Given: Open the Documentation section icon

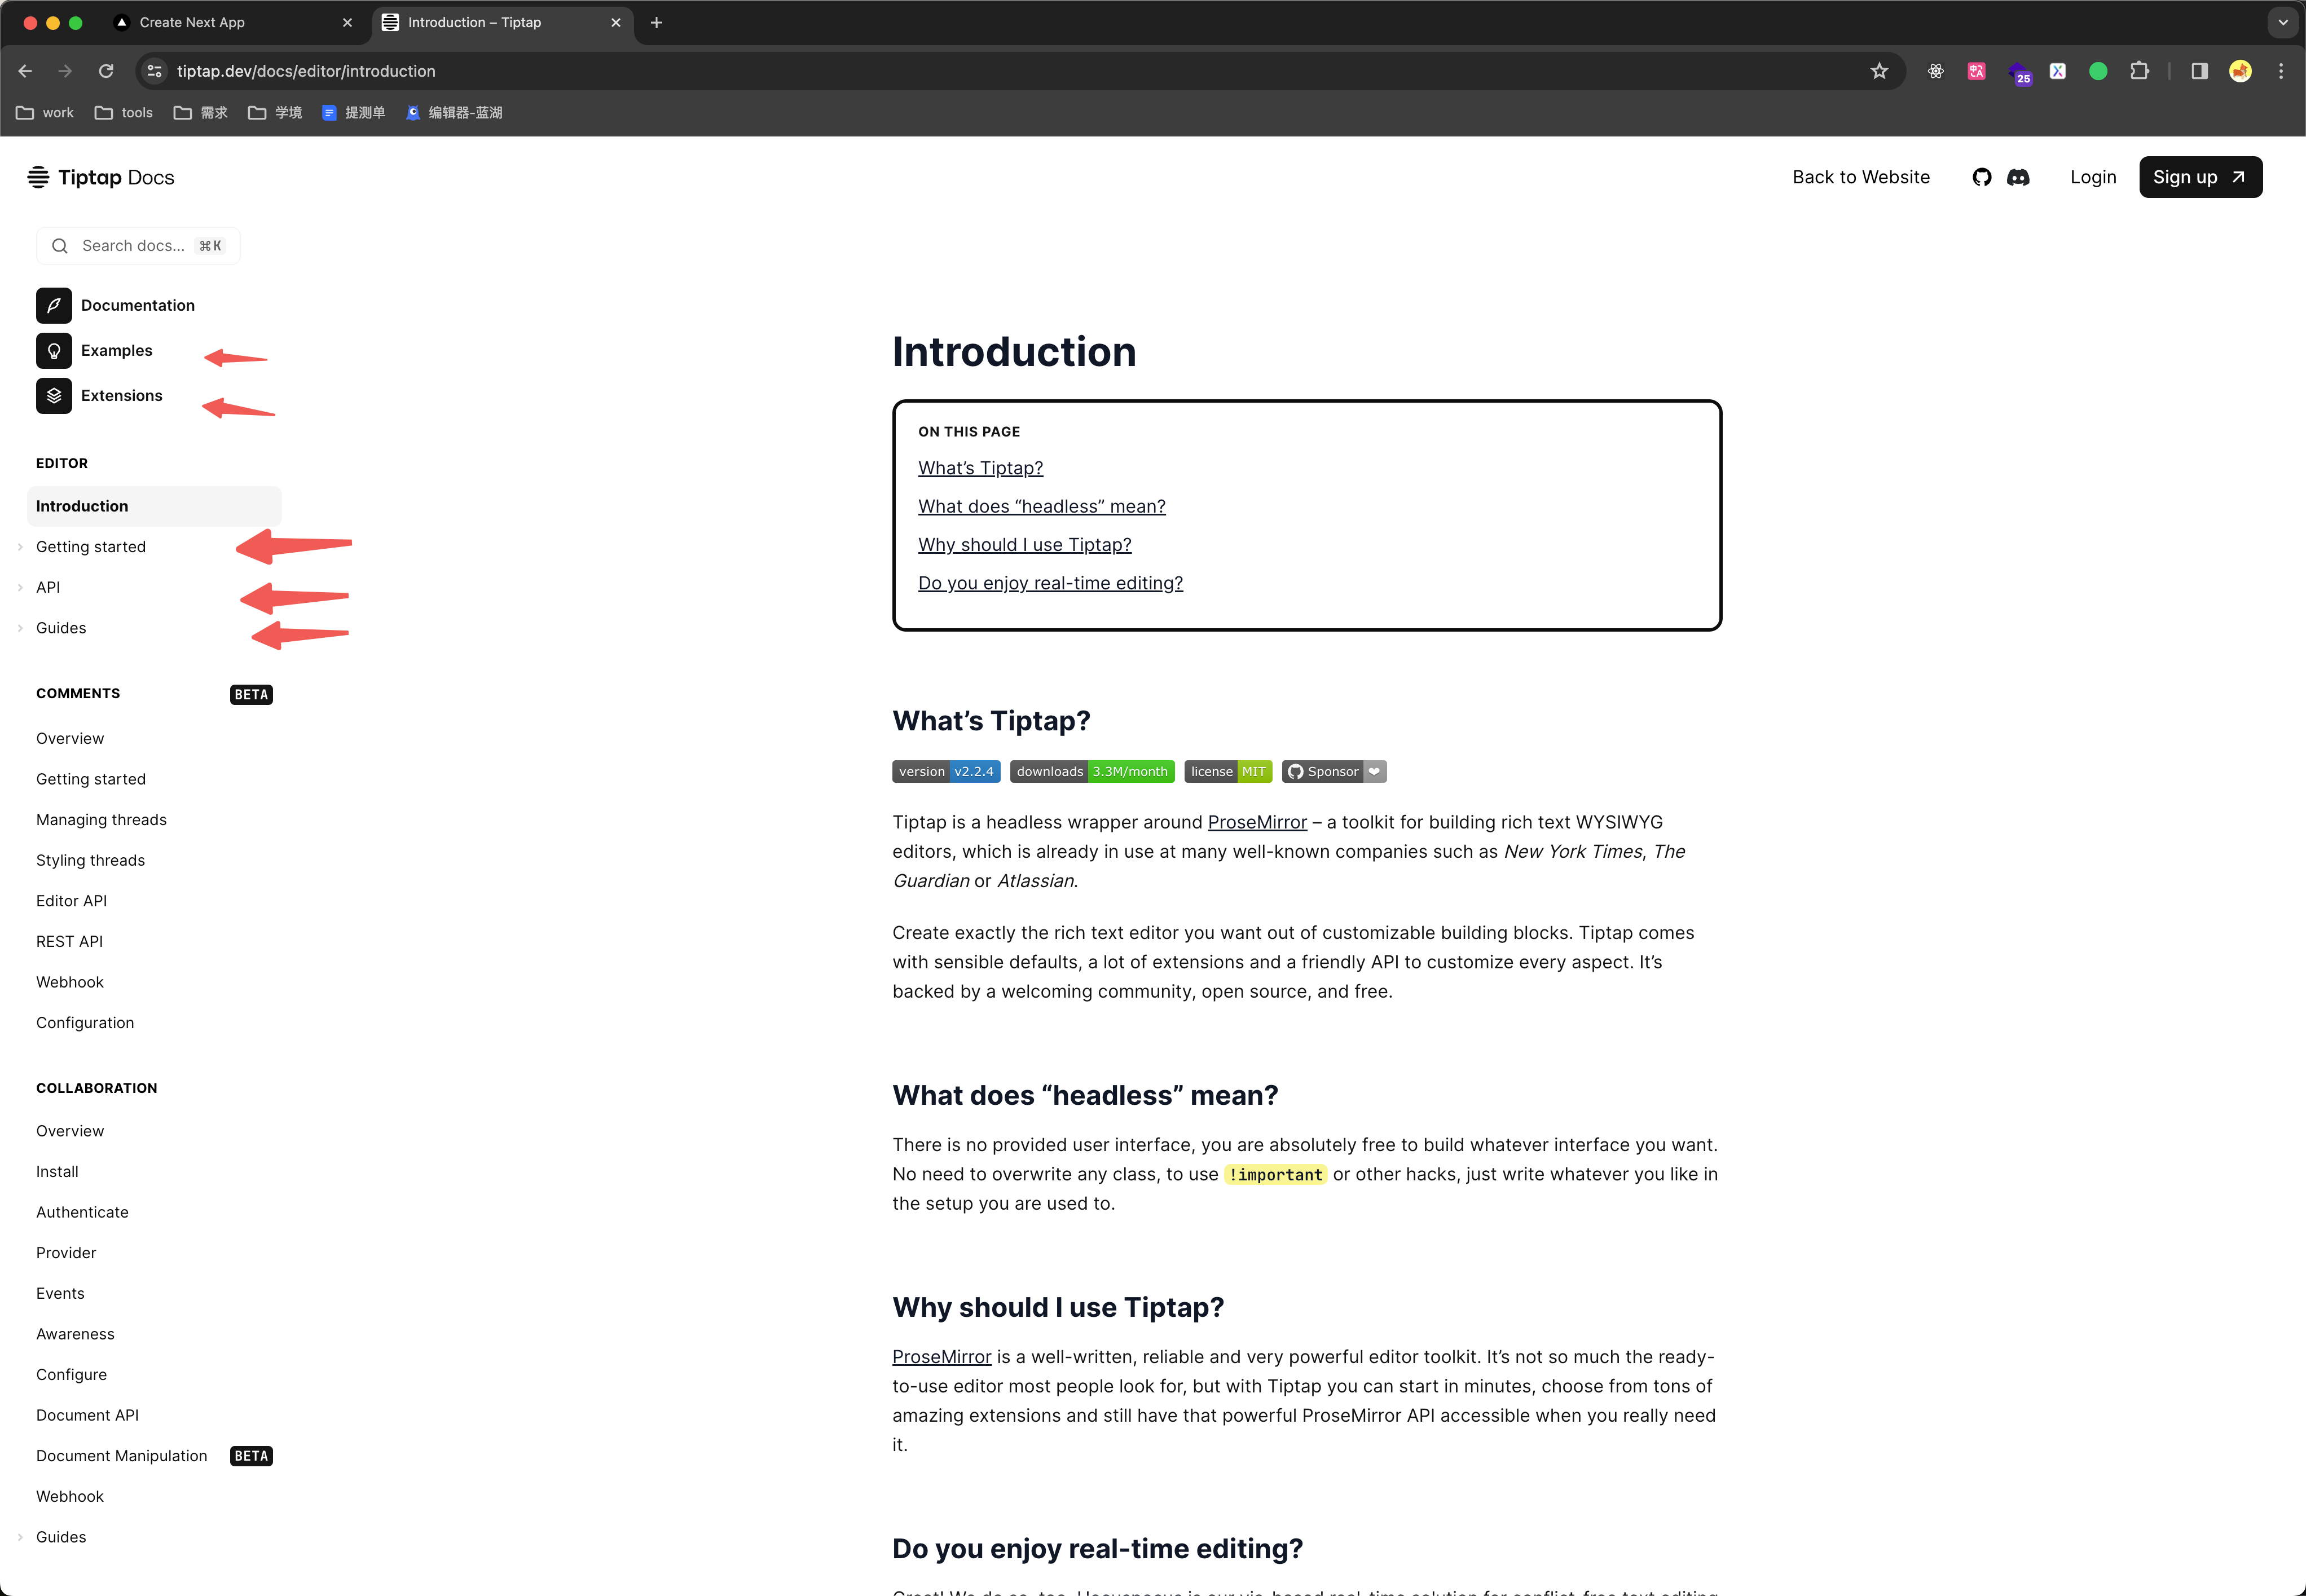Looking at the screenshot, I should pos(54,305).
